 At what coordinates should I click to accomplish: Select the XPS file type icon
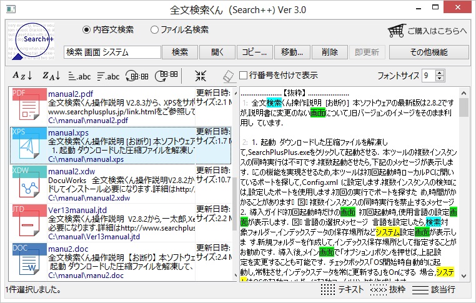point(29,143)
